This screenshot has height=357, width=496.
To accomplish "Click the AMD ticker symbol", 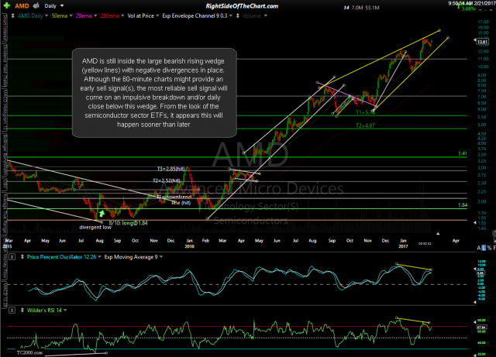I will [22, 5].
